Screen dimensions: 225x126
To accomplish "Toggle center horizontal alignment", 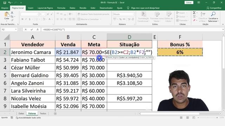I will pyautogui.click(x=61, y=19).
